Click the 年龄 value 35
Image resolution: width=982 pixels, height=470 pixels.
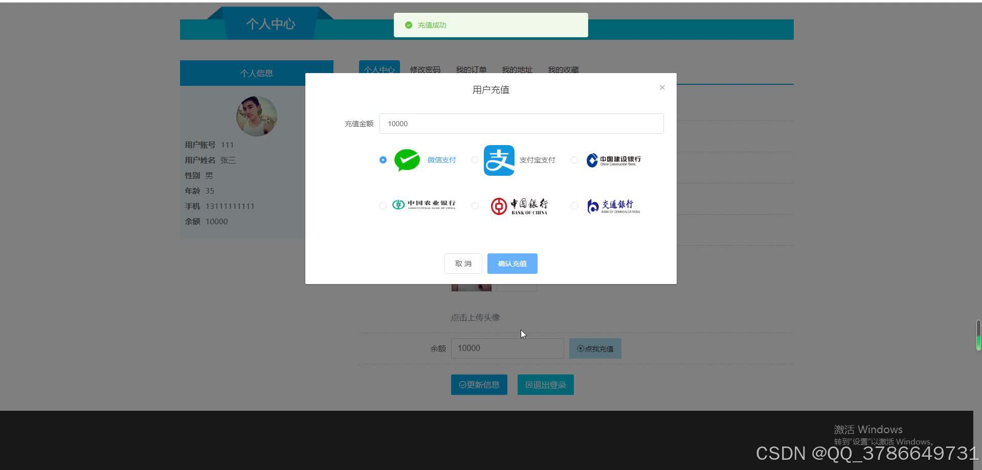pos(210,191)
